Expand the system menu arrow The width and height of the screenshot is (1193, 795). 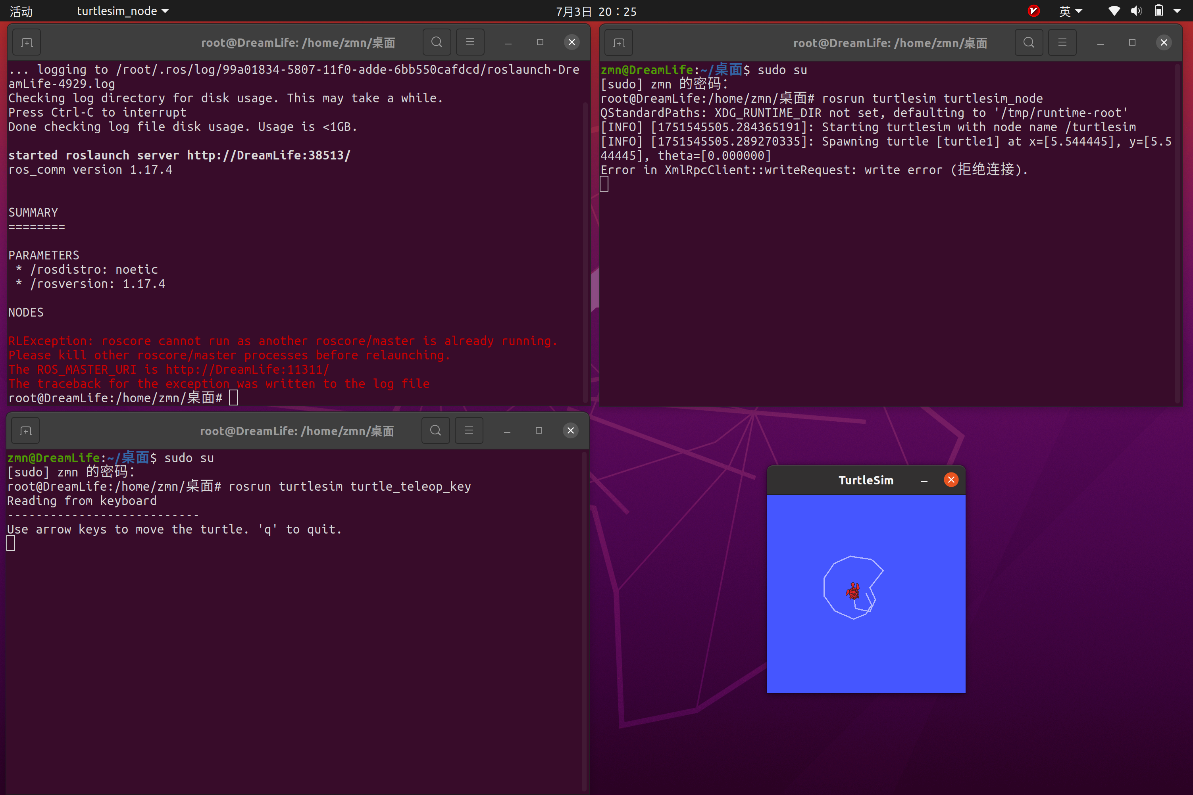[x=1177, y=11]
